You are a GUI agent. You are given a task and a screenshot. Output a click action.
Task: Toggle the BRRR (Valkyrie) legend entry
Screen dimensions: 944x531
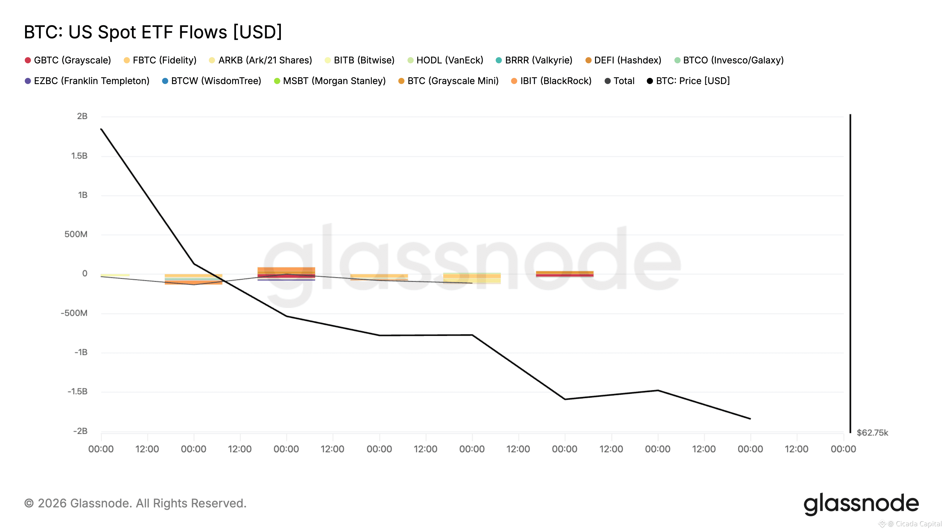(534, 60)
